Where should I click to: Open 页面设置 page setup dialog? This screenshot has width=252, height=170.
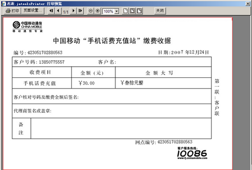coord(33,11)
